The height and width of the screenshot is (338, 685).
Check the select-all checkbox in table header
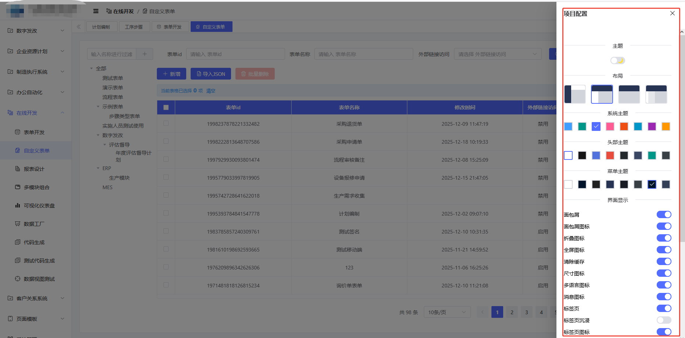(x=166, y=107)
